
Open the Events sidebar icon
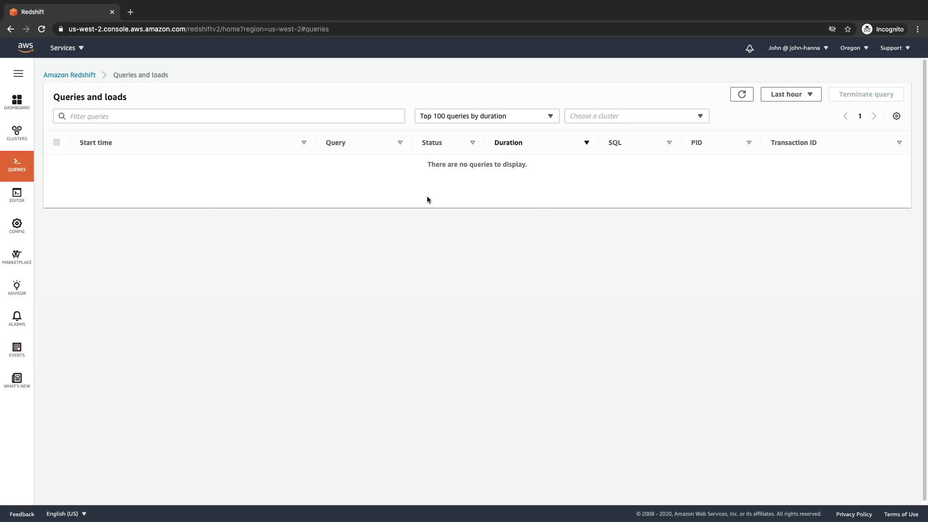17,350
